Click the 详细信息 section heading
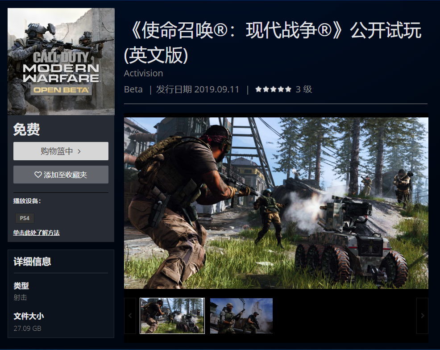Viewport: 440px width, 350px height. 32,262
